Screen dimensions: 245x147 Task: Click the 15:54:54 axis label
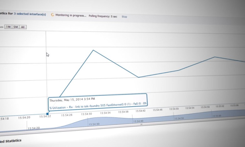pyautogui.click(x=190, y=108)
